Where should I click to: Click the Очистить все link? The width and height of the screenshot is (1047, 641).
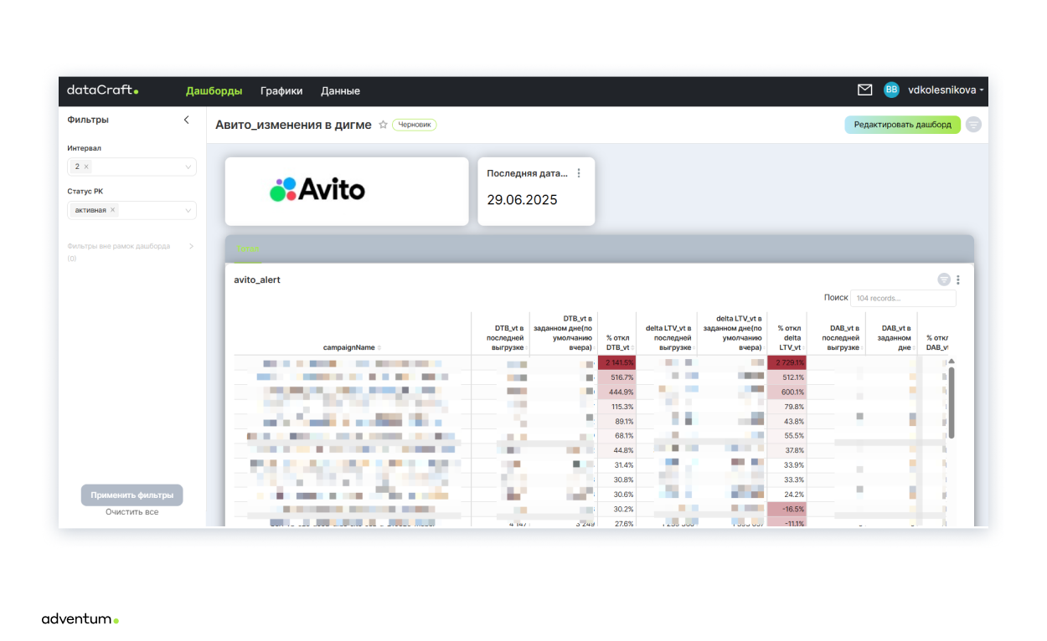(132, 512)
